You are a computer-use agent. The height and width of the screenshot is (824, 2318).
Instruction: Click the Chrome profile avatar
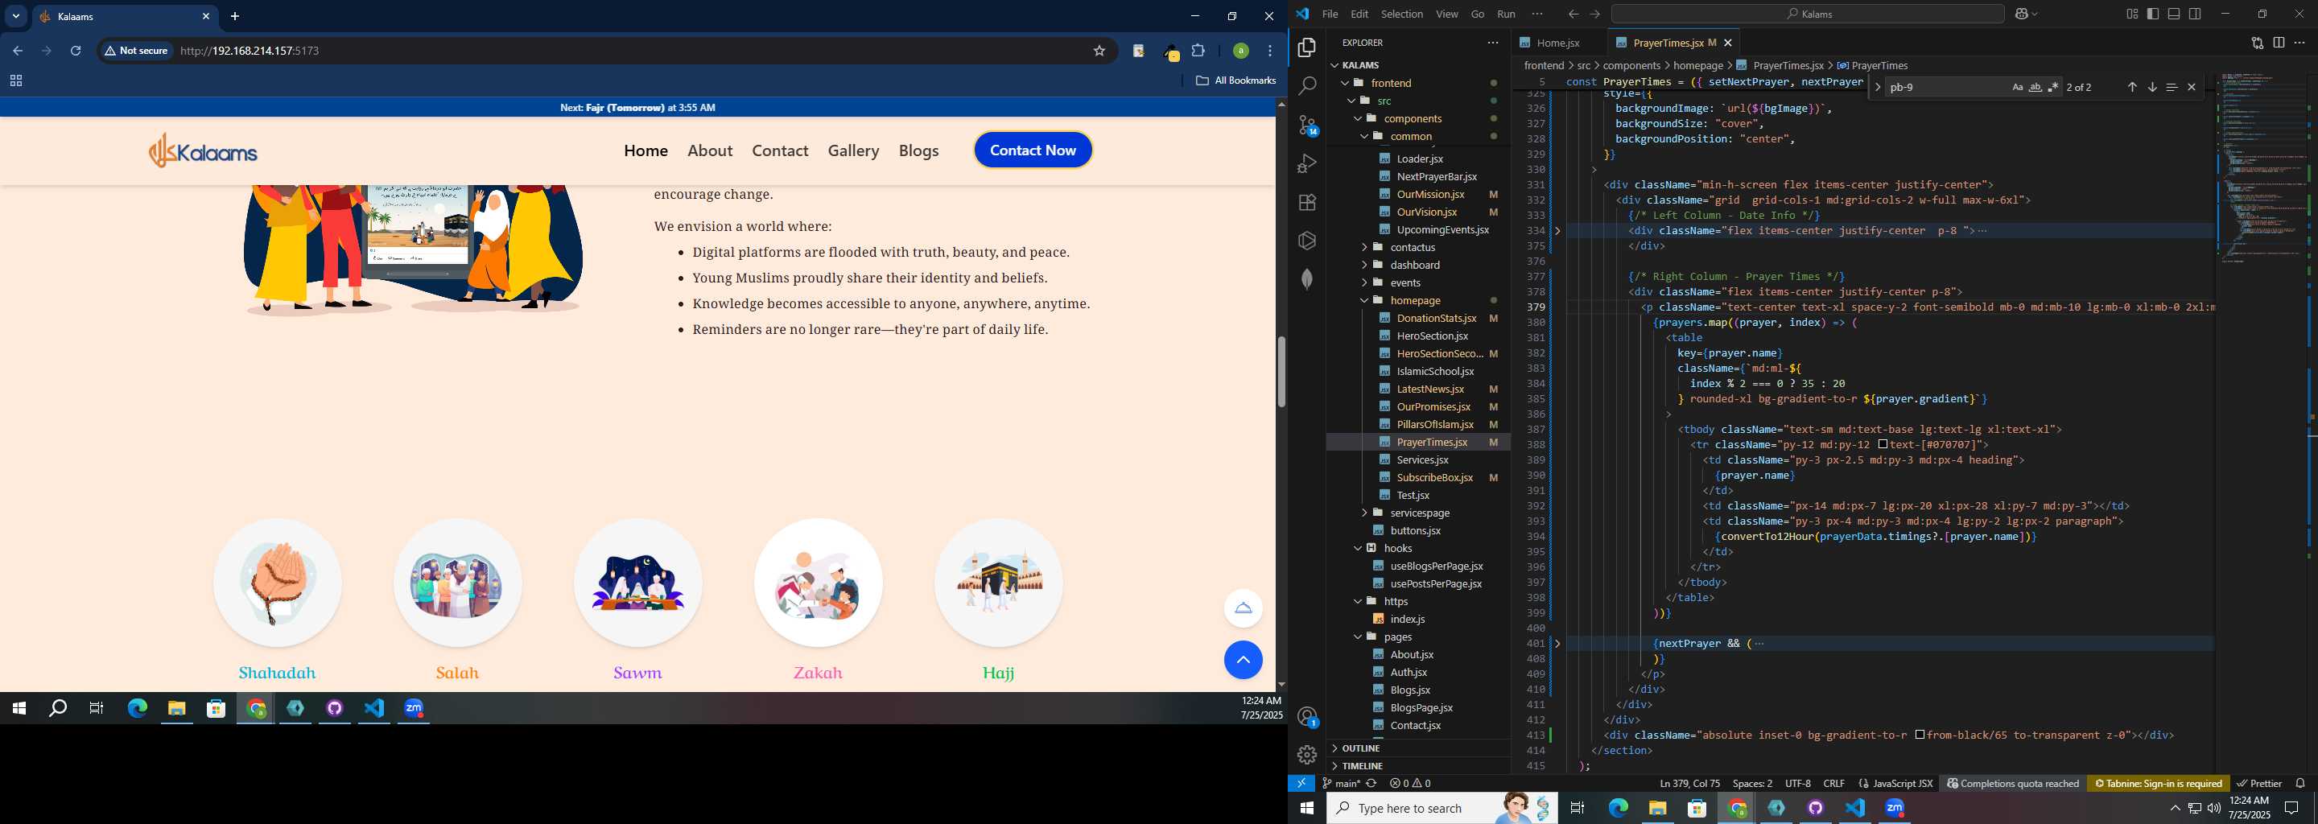(x=1241, y=51)
